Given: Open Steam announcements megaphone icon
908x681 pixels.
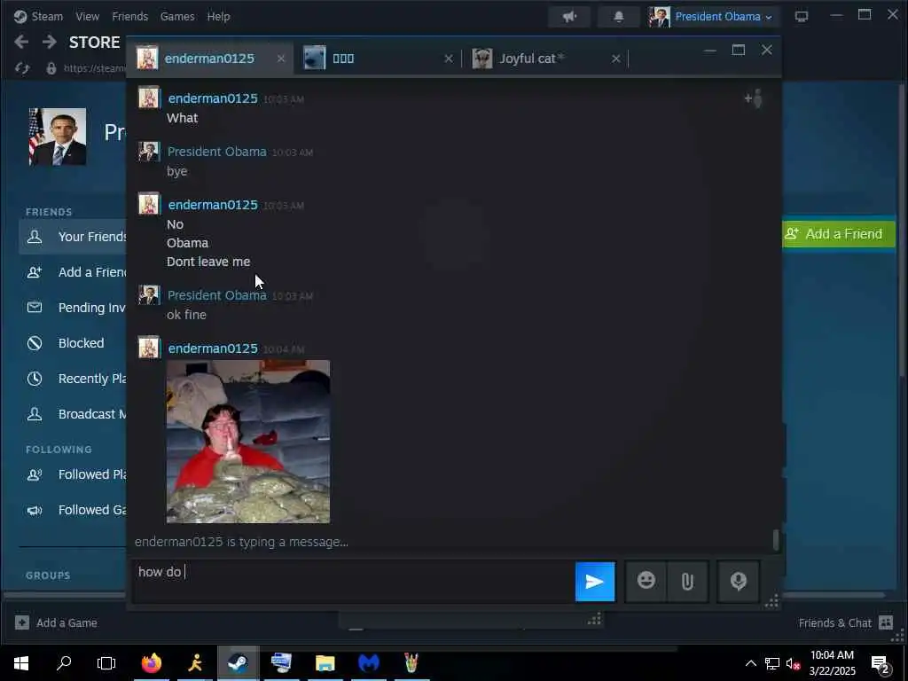Looking at the screenshot, I should coord(569,16).
